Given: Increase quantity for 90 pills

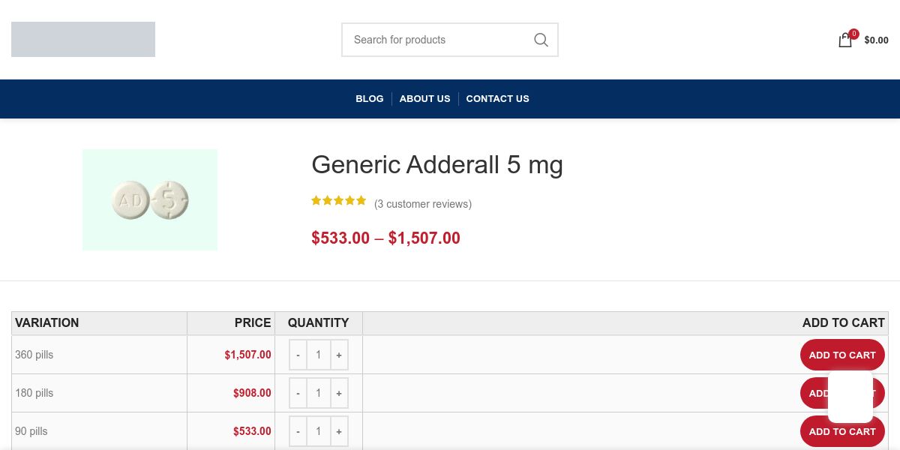Looking at the screenshot, I should click(x=339, y=431).
